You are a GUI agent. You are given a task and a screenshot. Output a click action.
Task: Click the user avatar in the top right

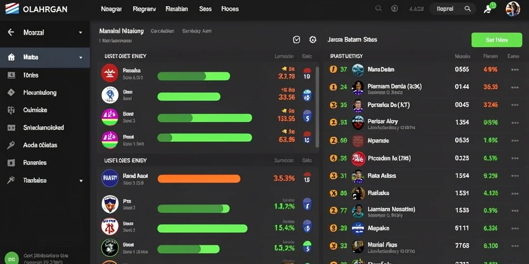[512, 9]
